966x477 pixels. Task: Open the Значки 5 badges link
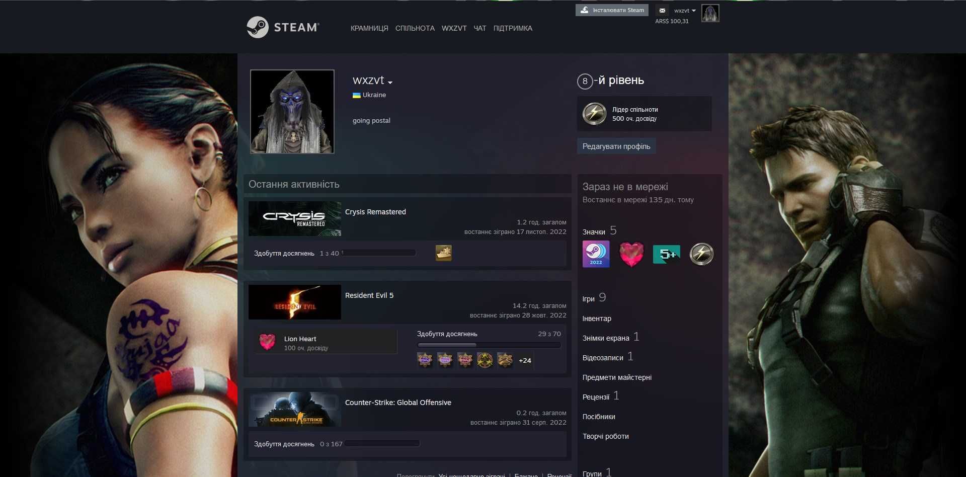599,231
